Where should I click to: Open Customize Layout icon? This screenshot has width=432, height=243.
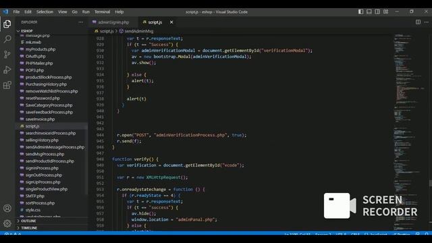pos(386,11)
